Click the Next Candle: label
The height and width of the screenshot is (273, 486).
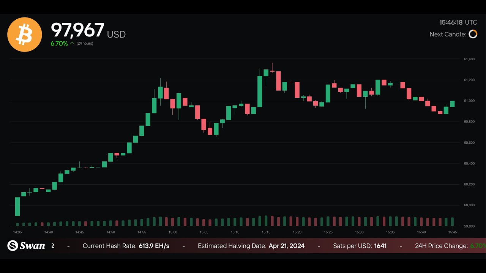tap(448, 34)
